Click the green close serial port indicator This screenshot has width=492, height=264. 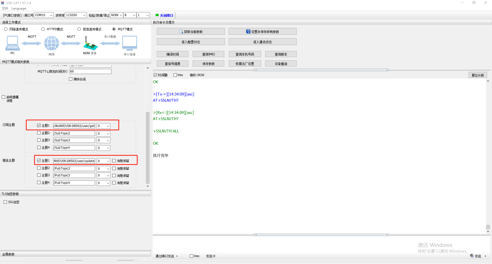[x=157, y=15]
